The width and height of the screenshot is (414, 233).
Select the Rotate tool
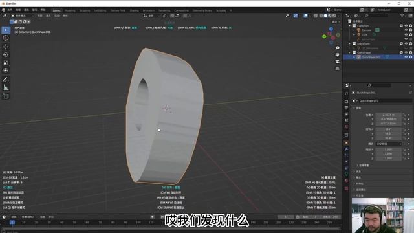click(x=6, y=54)
